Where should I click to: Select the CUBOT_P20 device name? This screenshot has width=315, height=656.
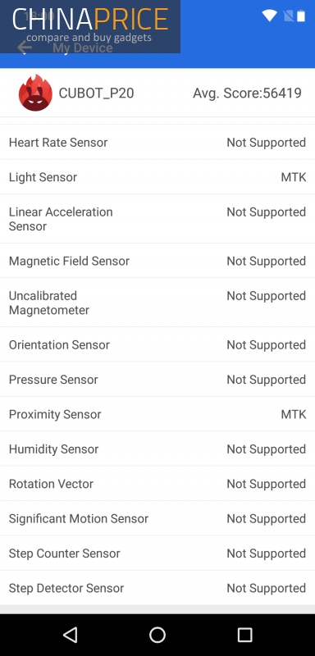[x=96, y=93]
